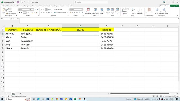Open Dar formato como tabla

[x=96, y=11]
